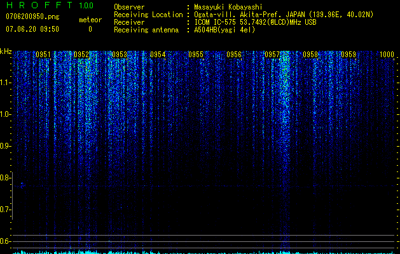Image resolution: width=400 pixels, height=254 pixels.
Task: Click the 1.1 kHz axis label
Action: (x=5, y=83)
